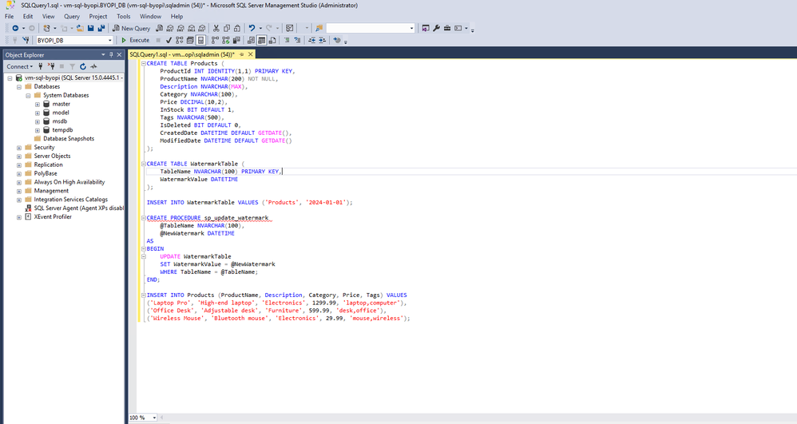Click the Parse checkmark icon
Image resolution: width=797 pixels, height=424 pixels.
[x=169, y=40]
